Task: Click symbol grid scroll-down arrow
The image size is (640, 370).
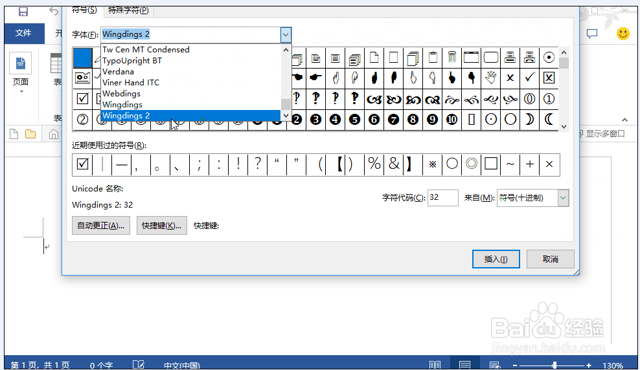Action: coord(564,126)
